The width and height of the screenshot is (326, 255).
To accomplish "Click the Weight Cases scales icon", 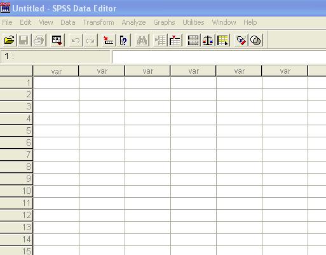I will tap(208, 40).
